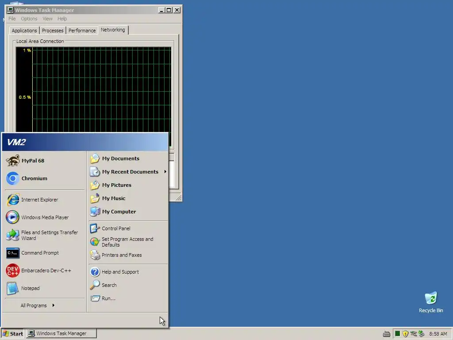Open Printers and Faxes

128,255
